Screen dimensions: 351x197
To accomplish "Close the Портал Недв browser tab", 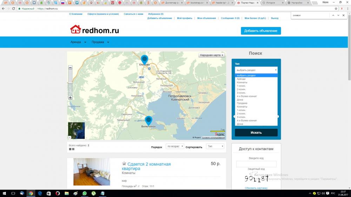I will (x=257, y=3).
